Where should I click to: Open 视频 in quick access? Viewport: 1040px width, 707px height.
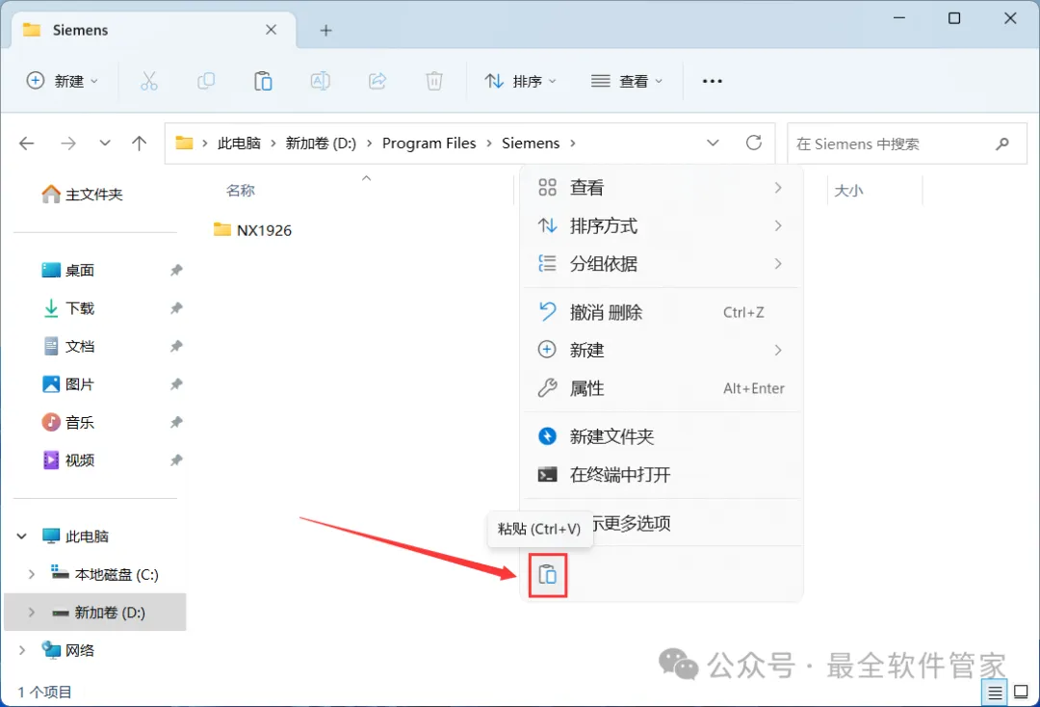[67, 460]
